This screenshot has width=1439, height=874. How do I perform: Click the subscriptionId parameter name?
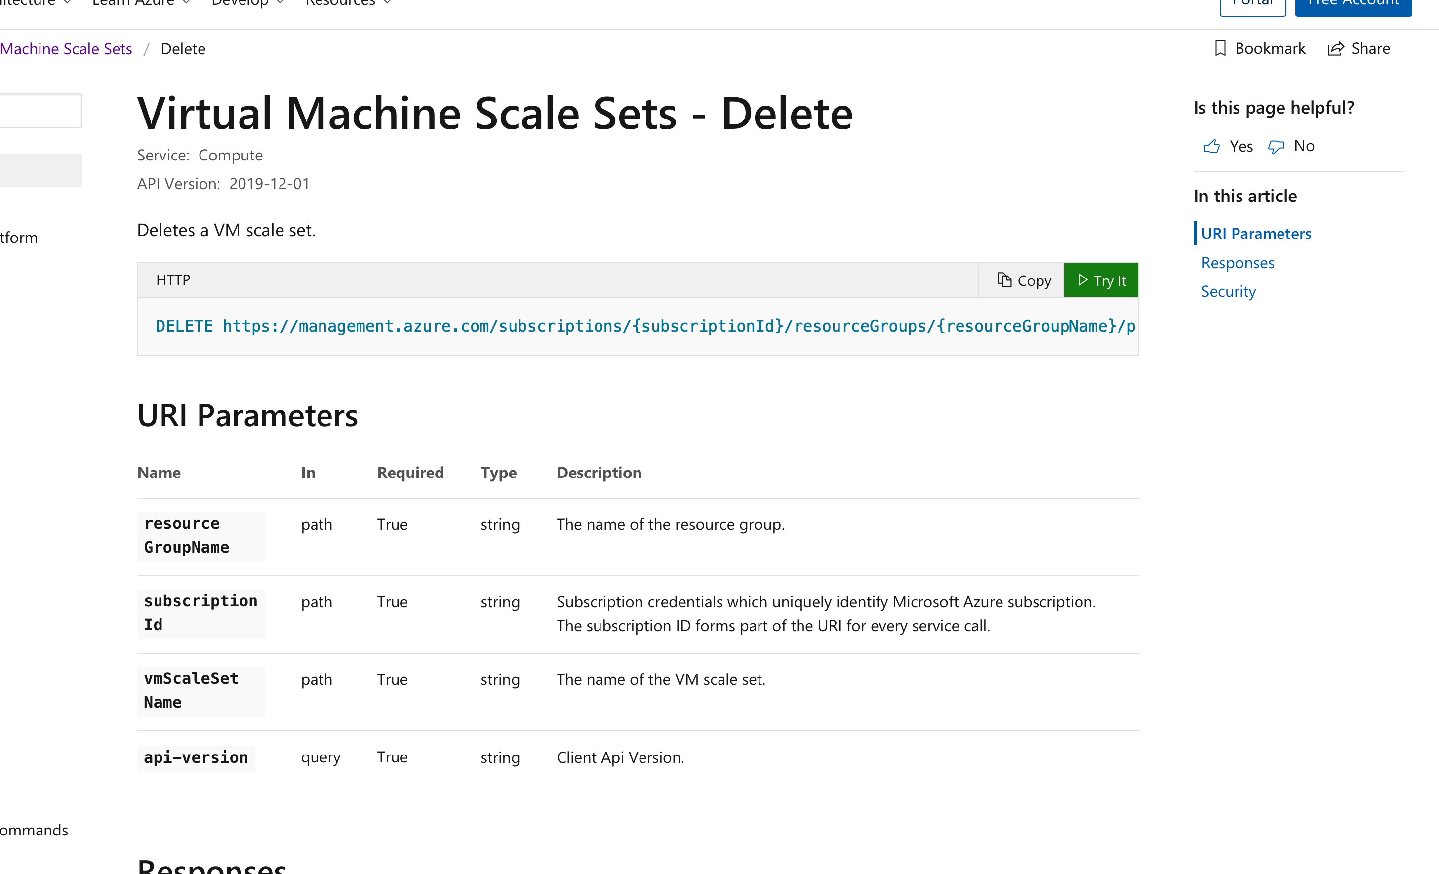200,614
